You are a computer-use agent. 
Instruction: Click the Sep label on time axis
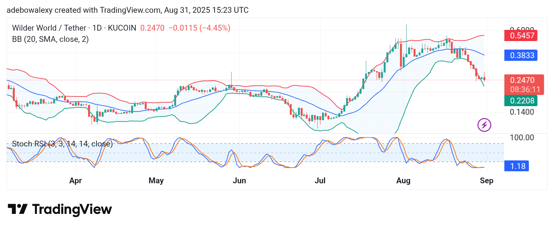coord(486,181)
